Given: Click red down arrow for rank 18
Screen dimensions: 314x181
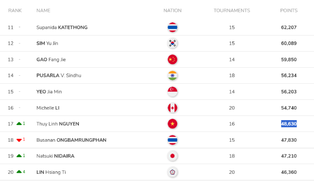Looking at the screenshot, I should point(19,140).
